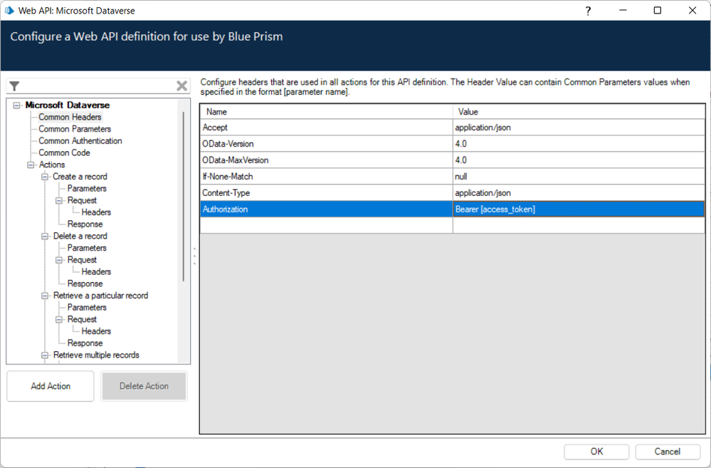Viewport: 711px width, 468px height.
Task: Collapse the Microsoft Dataverse root node
Action: (16, 105)
